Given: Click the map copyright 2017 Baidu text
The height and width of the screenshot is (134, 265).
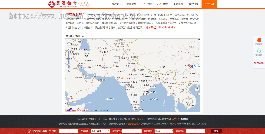Looking at the screenshot, I should click(99, 110).
